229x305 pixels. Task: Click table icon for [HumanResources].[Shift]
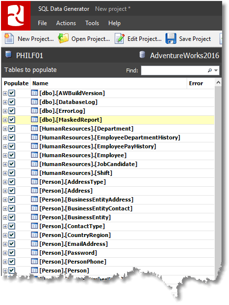[x=34, y=173]
